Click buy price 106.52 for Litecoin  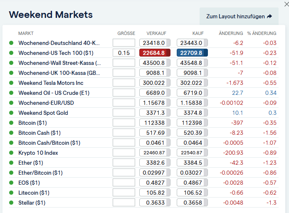click(192, 192)
